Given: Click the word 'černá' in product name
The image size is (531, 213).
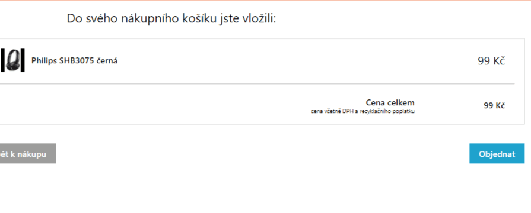Looking at the screenshot, I should click(107, 61).
